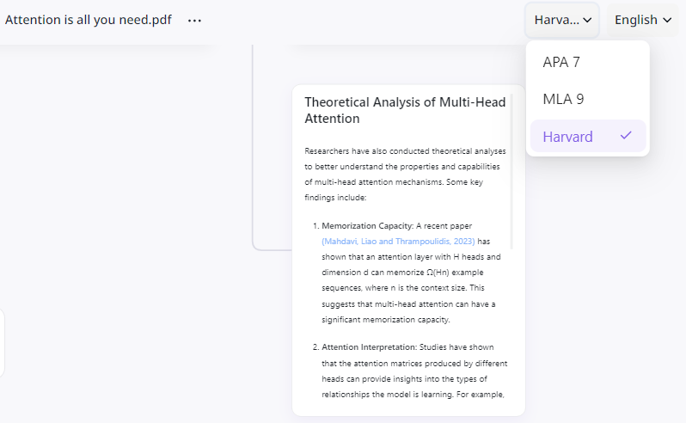Click the Attention Interpretation list item
Image resolution: width=686 pixels, height=423 pixels.
click(x=410, y=371)
